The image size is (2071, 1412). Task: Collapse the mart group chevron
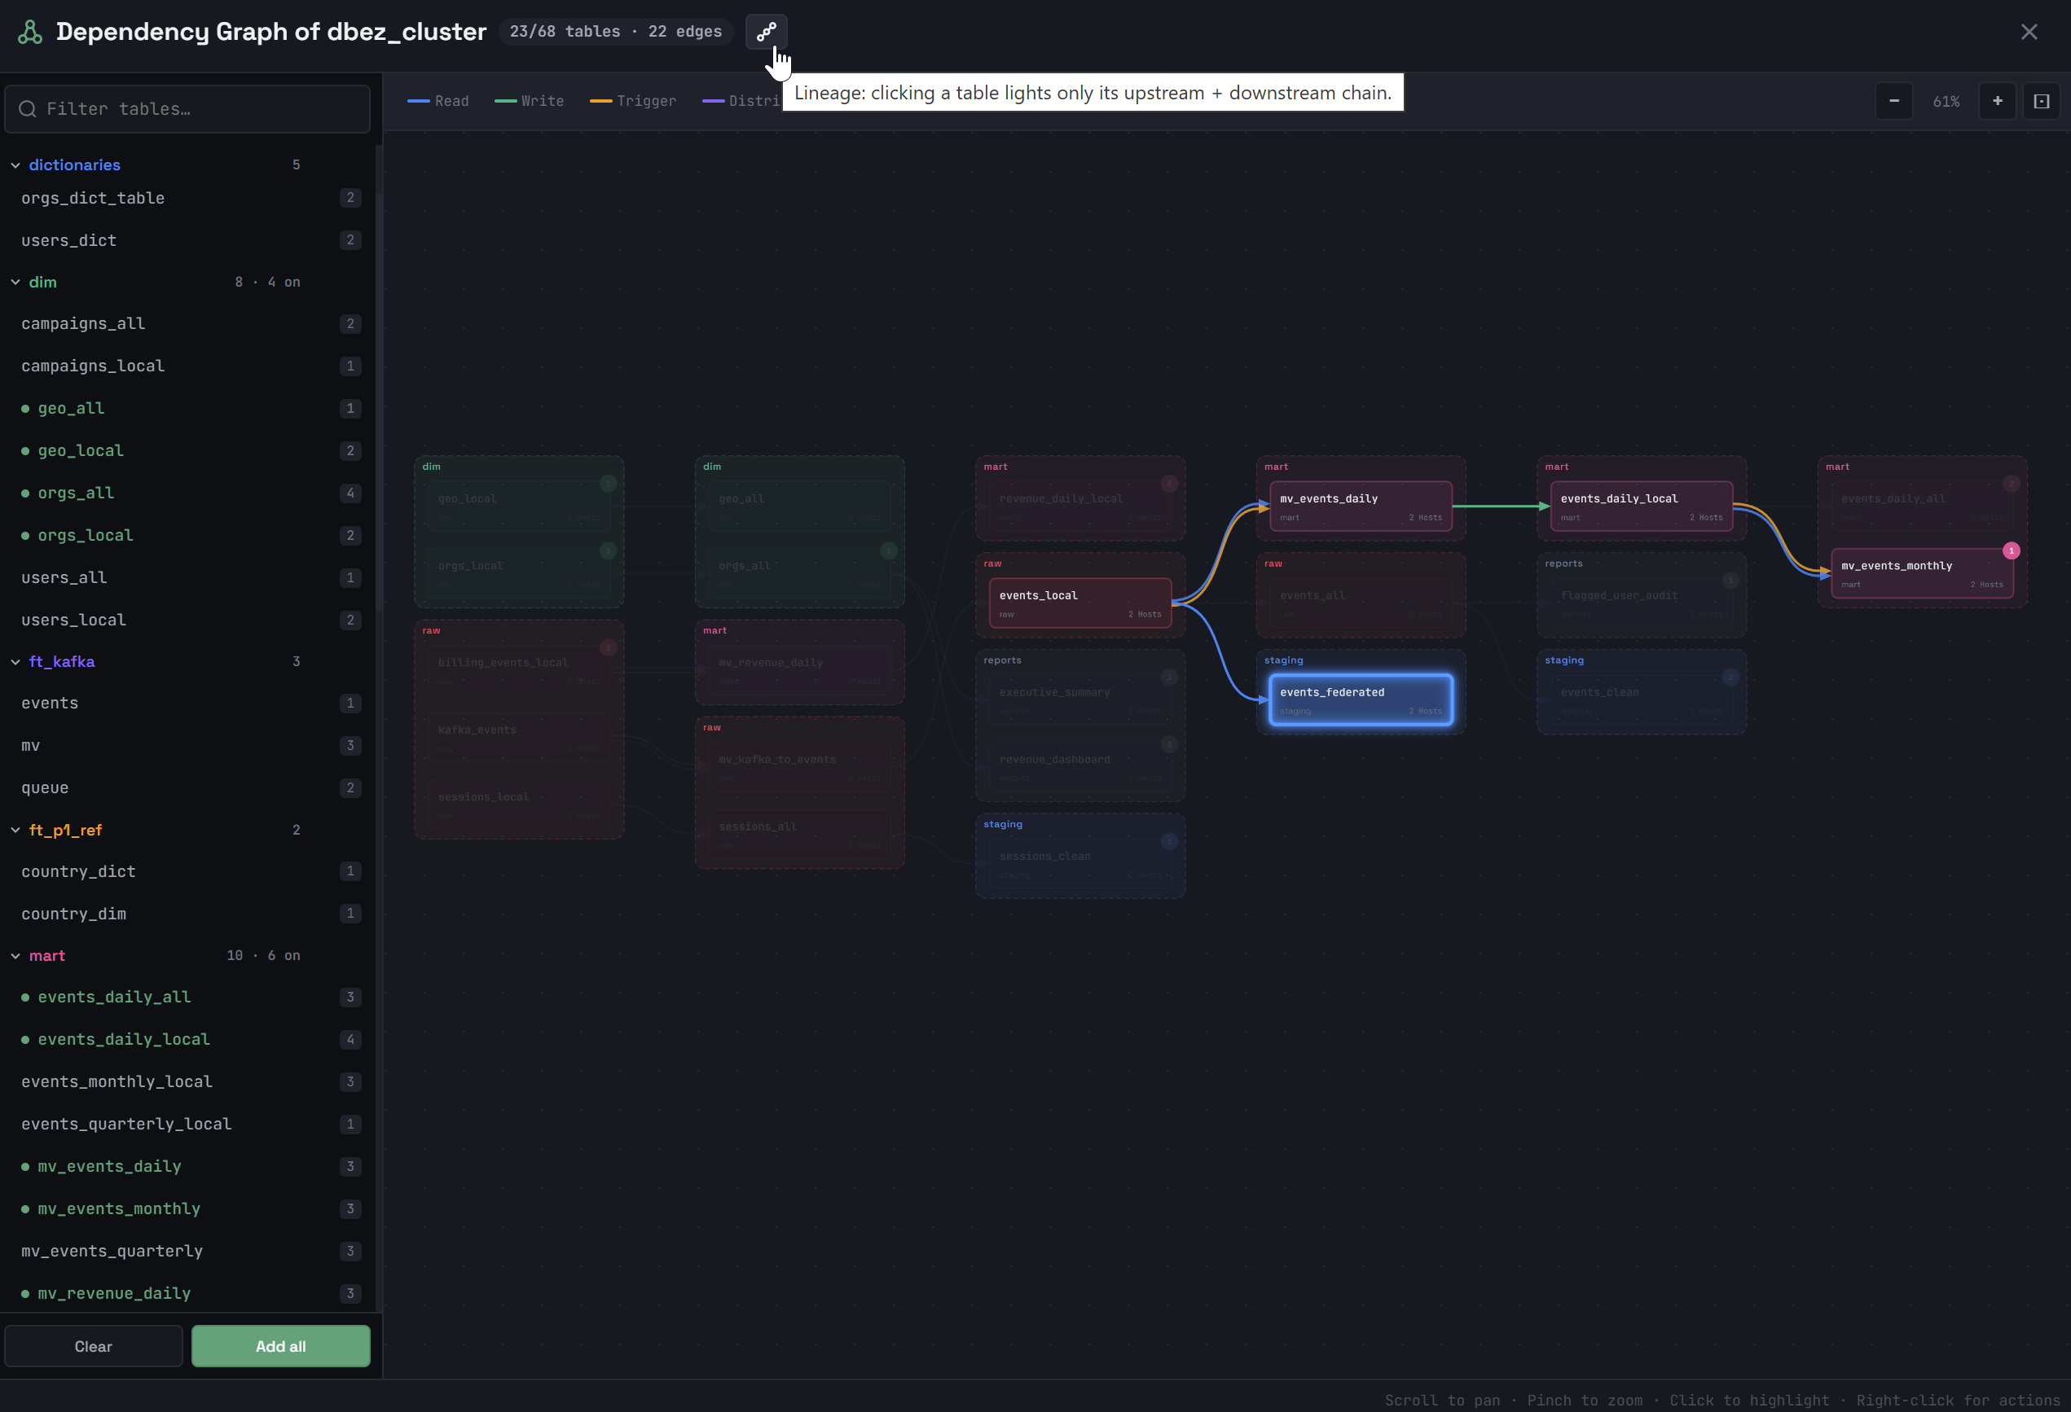pyautogui.click(x=15, y=956)
